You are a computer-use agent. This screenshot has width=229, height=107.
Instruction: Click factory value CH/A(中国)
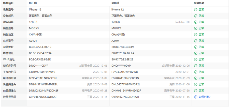coord(36,35)
